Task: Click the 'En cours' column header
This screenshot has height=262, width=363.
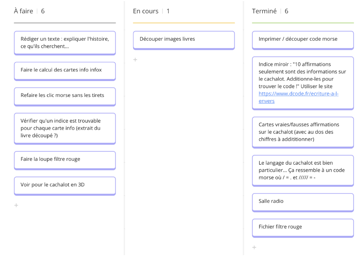Action: (x=146, y=11)
